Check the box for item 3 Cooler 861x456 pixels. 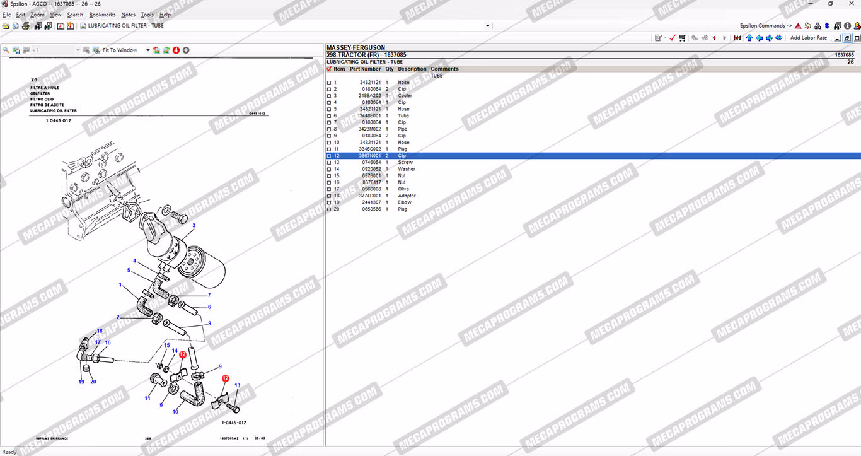pyautogui.click(x=329, y=96)
